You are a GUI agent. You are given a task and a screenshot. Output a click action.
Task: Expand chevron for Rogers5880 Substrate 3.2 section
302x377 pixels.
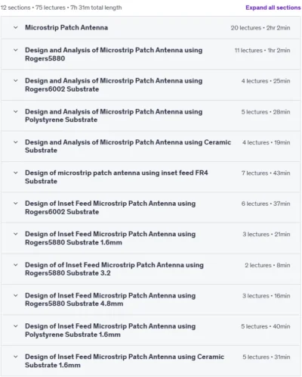pos(16,265)
